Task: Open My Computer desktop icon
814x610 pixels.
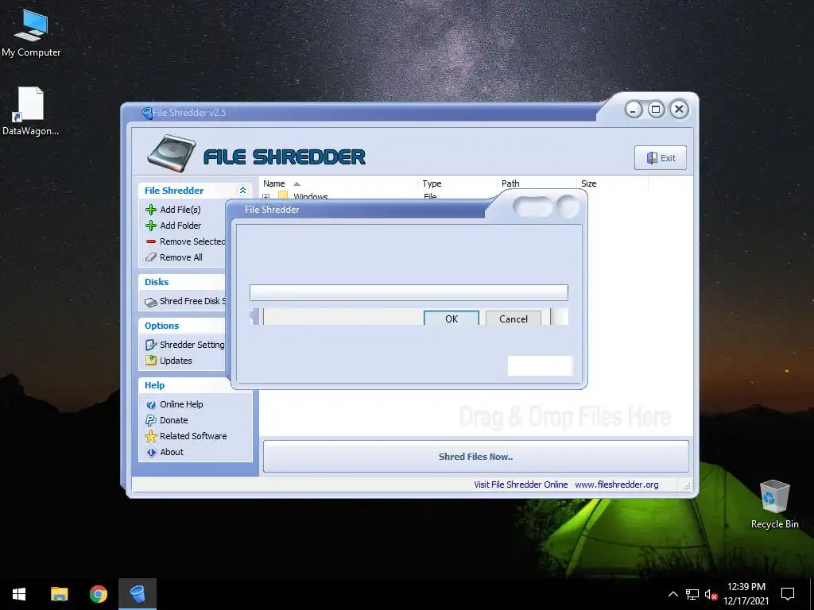Action: click(31, 33)
